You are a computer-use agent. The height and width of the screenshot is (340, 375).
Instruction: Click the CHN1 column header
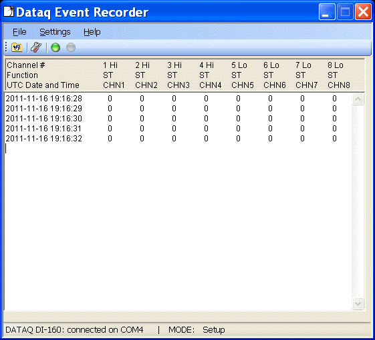pos(114,85)
